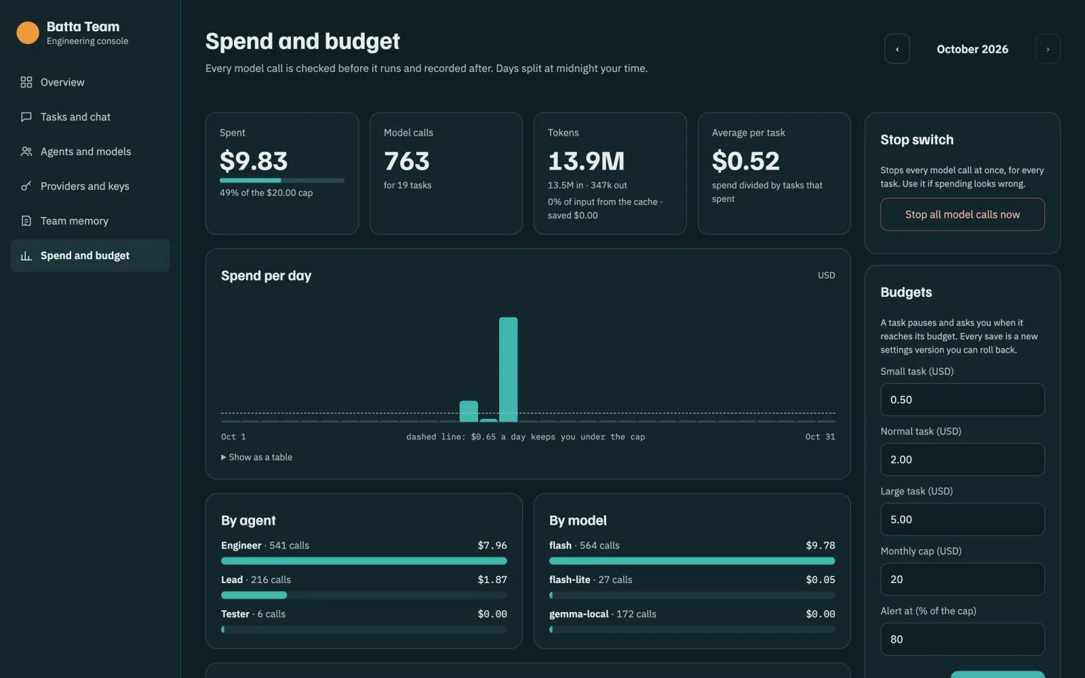
Task: Click the orange Batta Team avatar
Action: (28, 33)
